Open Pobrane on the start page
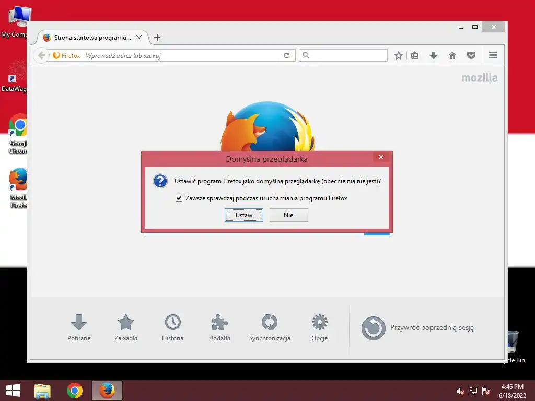Screen dimensions: 535x401 (79, 327)
